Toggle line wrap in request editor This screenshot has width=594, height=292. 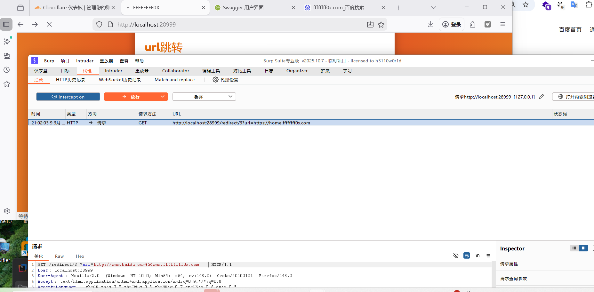pos(467,256)
